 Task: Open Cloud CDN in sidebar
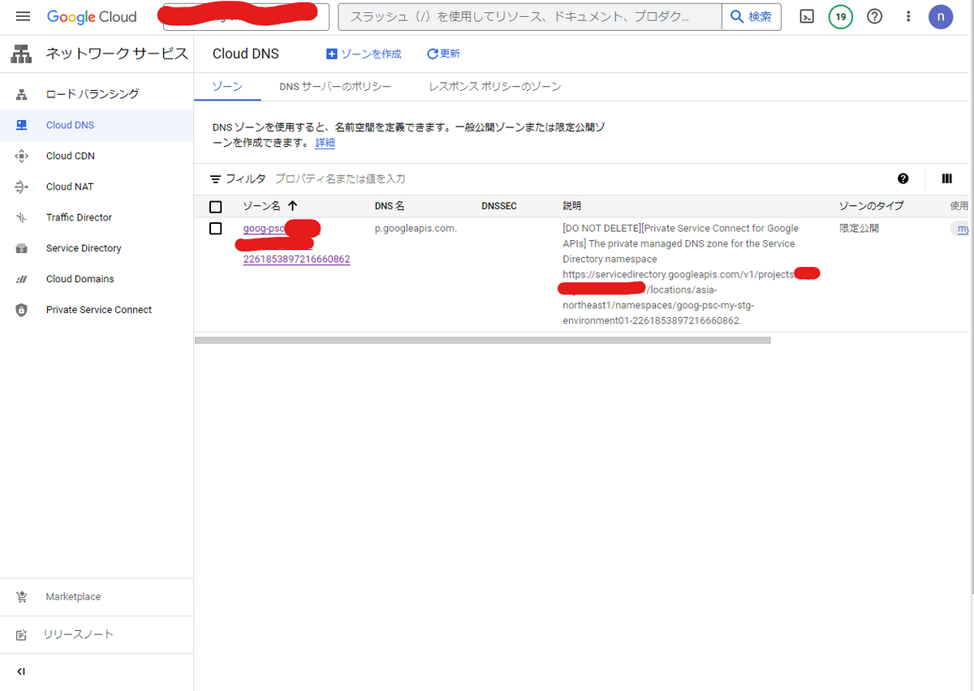tap(71, 156)
